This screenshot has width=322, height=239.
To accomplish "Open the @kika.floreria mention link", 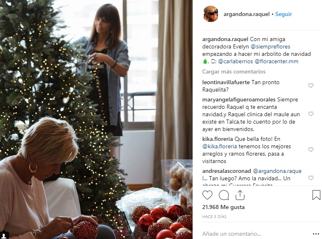I will (219, 146).
